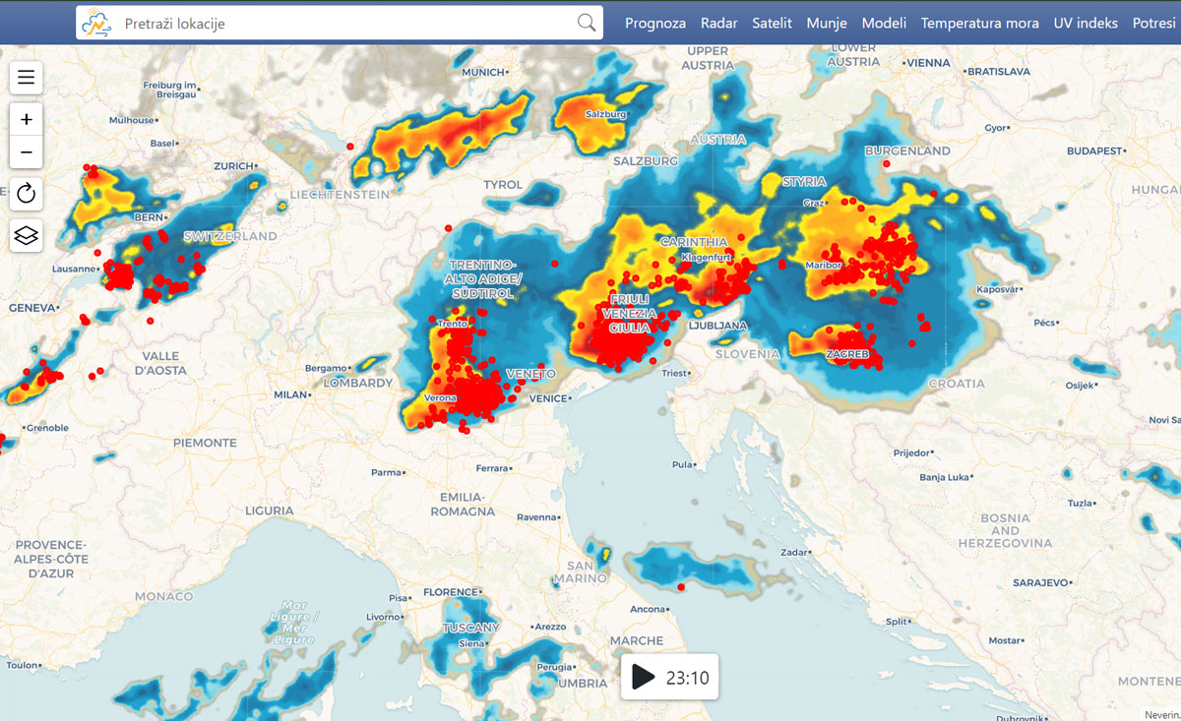The image size is (1181, 721).
Task: Click the weather site logo
Action: tap(97, 23)
